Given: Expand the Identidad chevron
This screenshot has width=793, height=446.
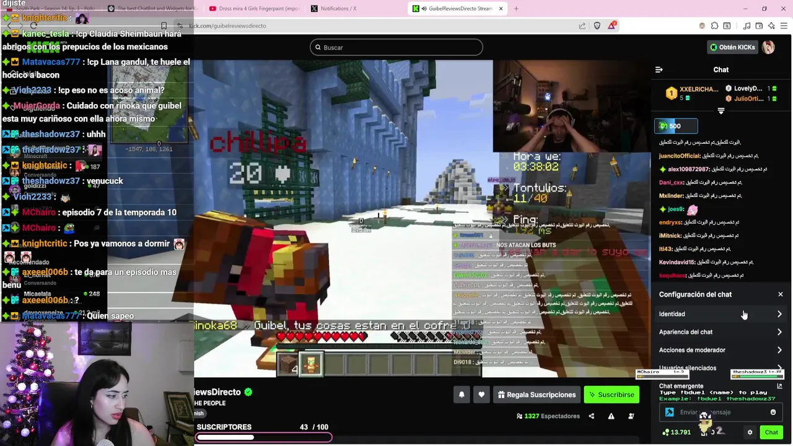Looking at the screenshot, I should tap(779, 314).
